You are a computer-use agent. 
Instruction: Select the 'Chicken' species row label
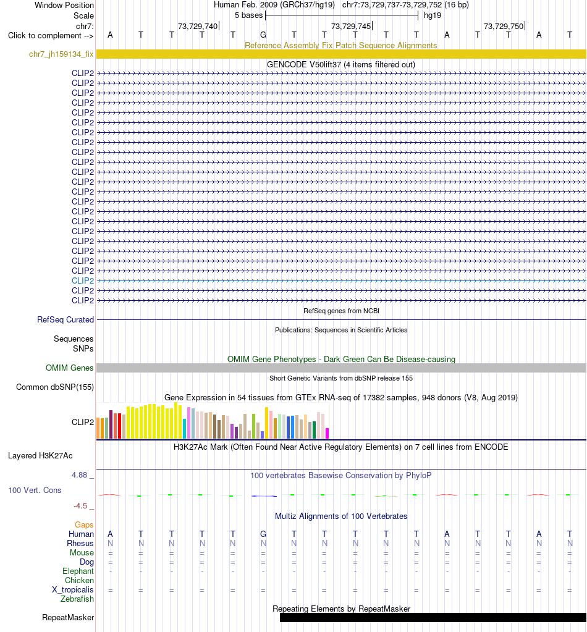coord(80,580)
